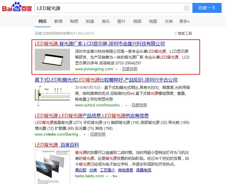
Task: Click the 液晶电视 sublink under Baike result
Action: pyautogui.click(x=144, y=170)
